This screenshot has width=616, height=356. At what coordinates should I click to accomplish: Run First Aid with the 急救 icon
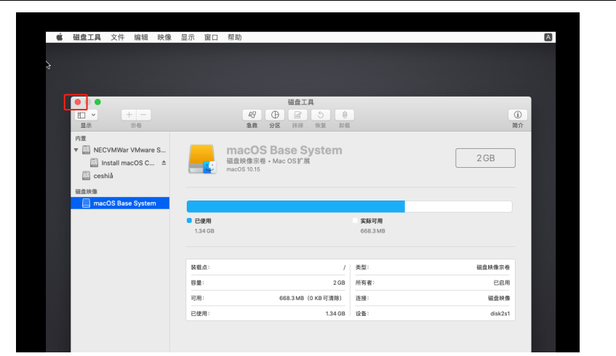[x=252, y=115]
